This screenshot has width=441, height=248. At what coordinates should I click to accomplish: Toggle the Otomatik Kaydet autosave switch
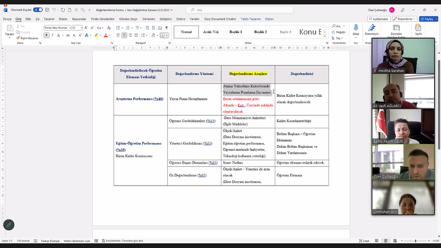[x=38, y=10]
